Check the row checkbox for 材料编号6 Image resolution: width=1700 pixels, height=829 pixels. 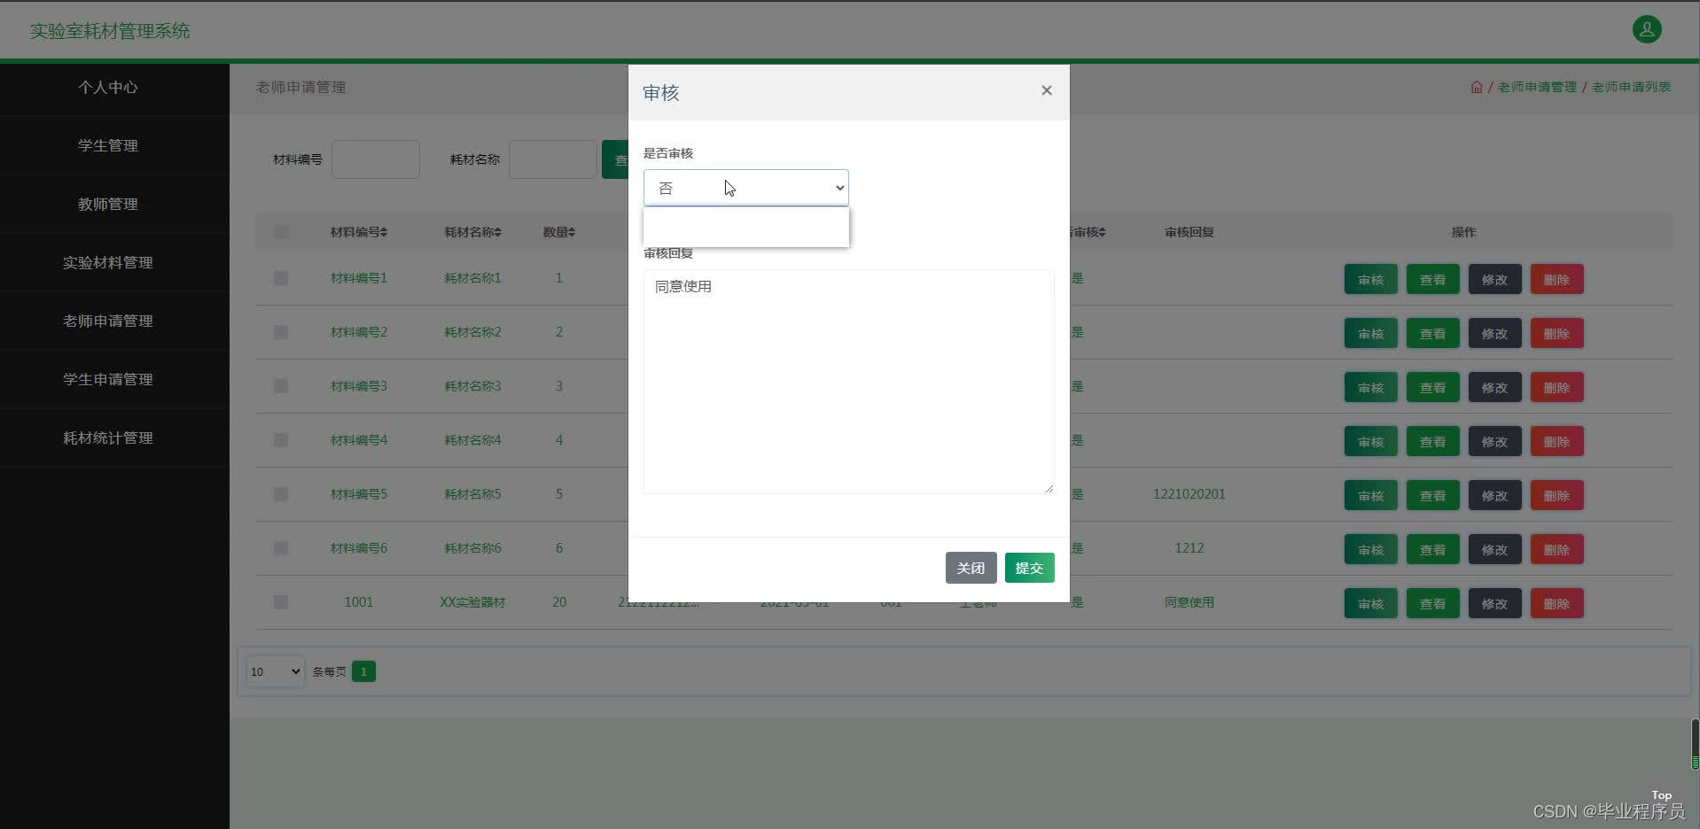(x=281, y=548)
